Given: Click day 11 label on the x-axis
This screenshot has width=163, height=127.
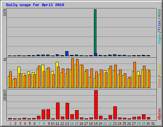Looking at the screenshot, I should (57, 124).
